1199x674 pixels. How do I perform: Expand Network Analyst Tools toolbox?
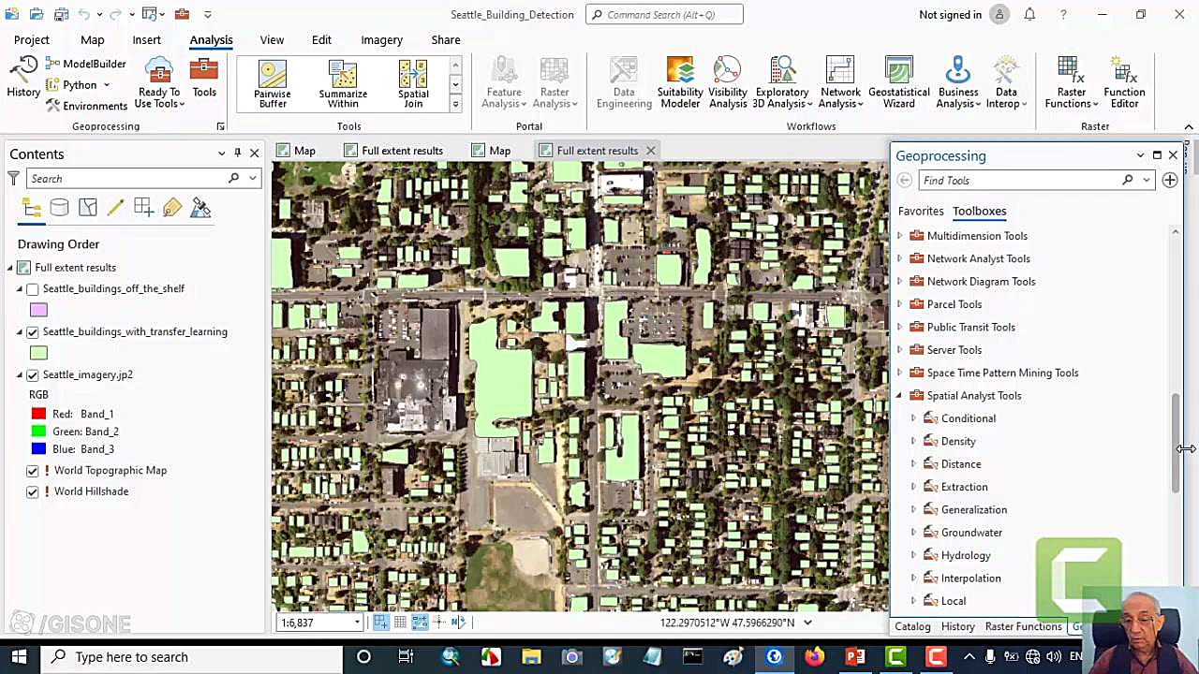coord(900,259)
